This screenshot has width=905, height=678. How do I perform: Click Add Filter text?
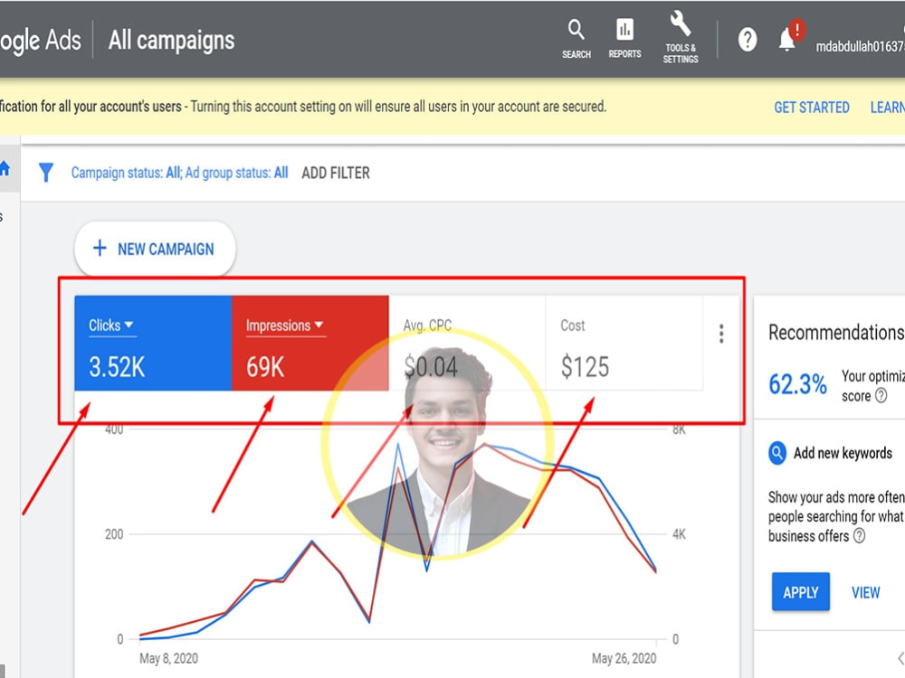pyautogui.click(x=336, y=173)
